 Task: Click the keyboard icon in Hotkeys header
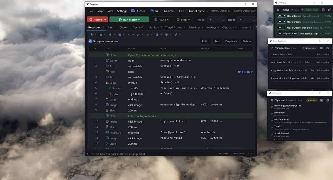click(278, 10)
